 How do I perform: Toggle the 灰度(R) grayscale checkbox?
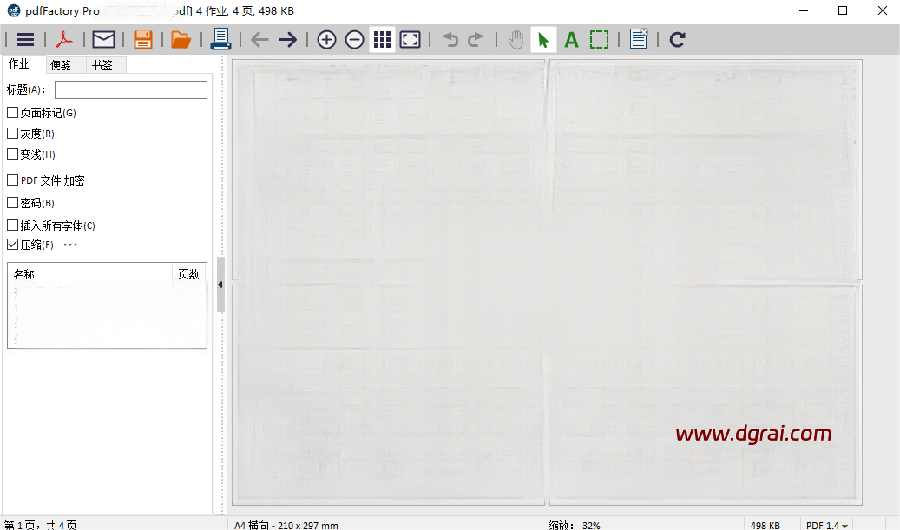coord(13,134)
